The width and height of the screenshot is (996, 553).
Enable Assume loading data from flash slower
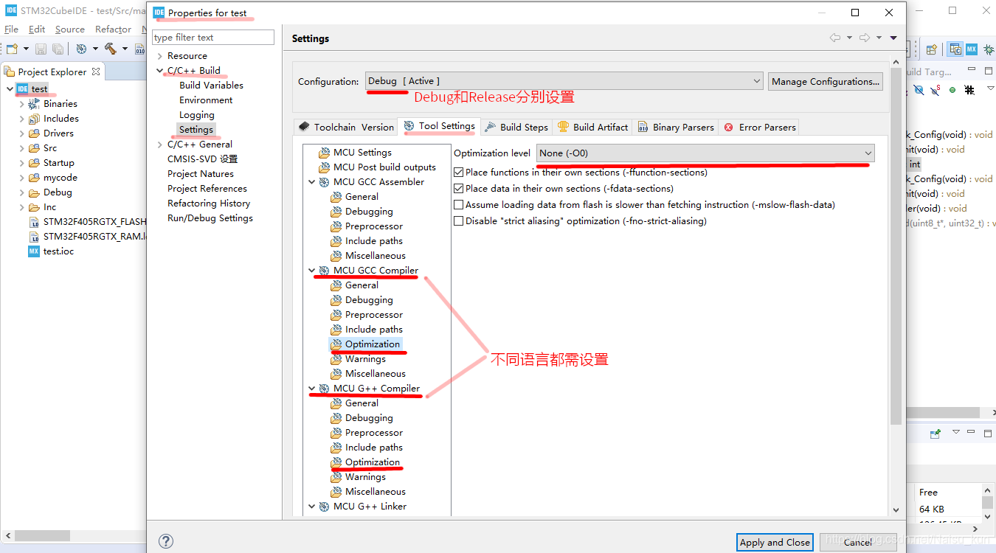[x=459, y=204]
